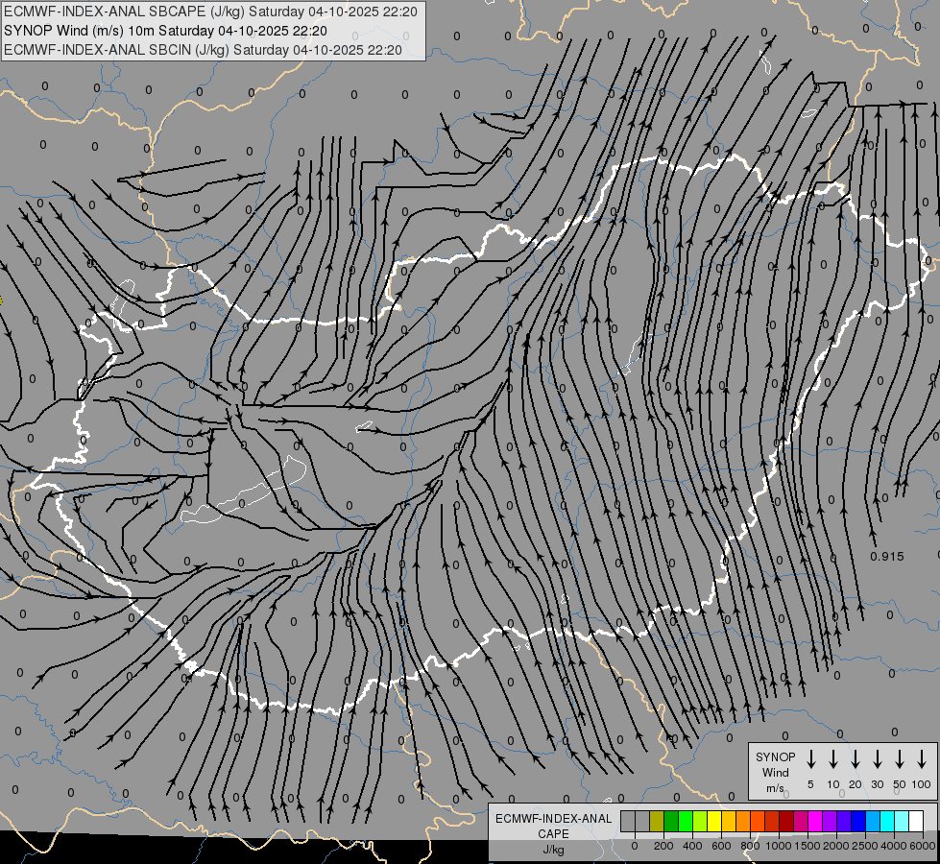The width and height of the screenshot is (940, 864).
Task: Click the 1000 tick label on CAPE scale
Action: 779,846
